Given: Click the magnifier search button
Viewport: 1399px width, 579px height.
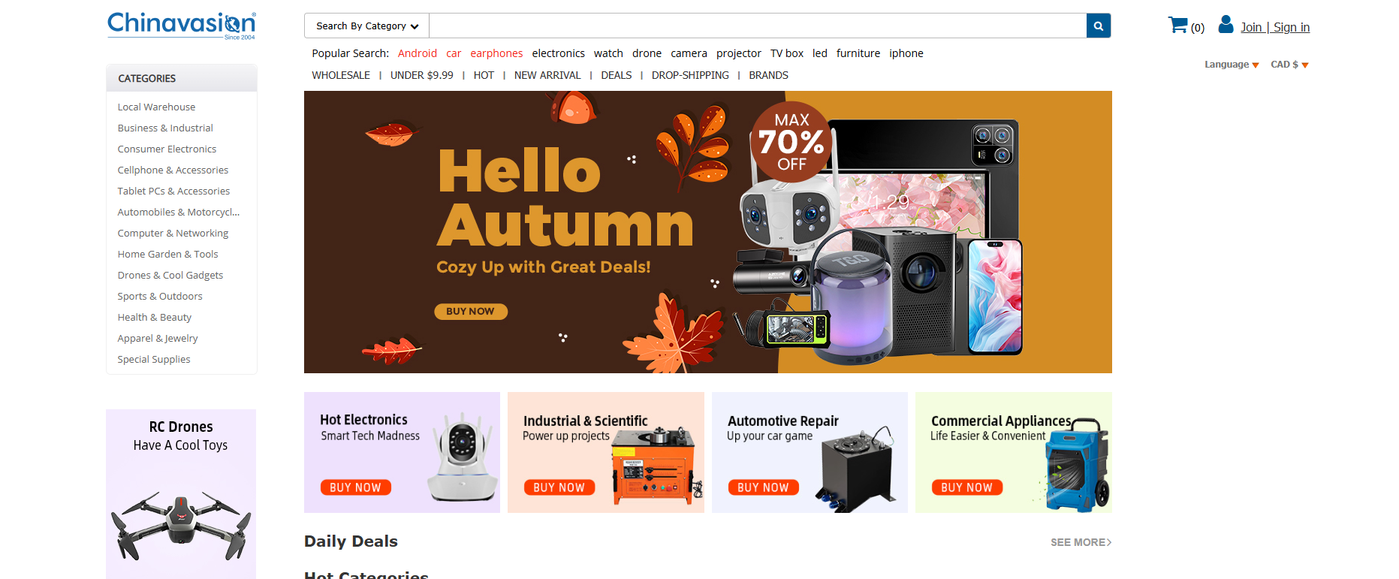Looking at the screenshot, I should point(1098,26).
